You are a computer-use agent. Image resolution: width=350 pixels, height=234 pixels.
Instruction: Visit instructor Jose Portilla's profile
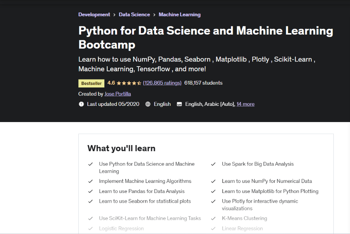(118, 94)
